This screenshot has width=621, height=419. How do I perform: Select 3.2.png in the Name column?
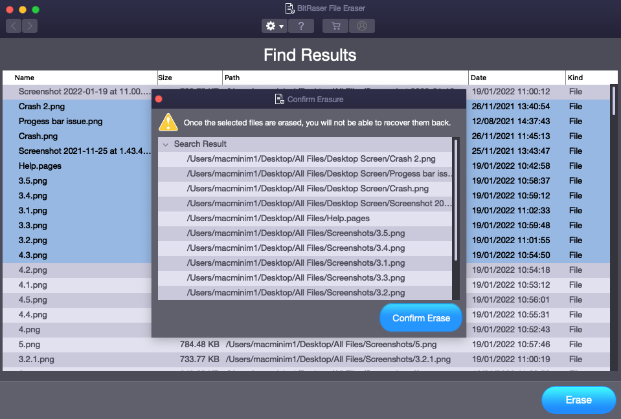[33, 241]
